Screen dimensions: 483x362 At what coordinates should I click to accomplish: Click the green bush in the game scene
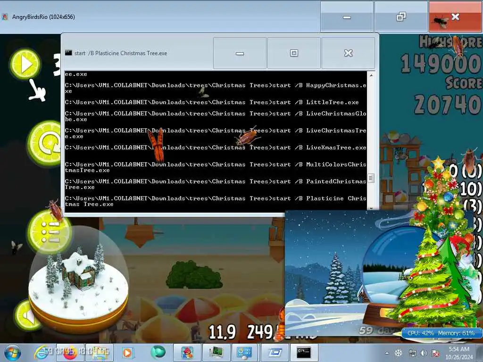(194, 275)
